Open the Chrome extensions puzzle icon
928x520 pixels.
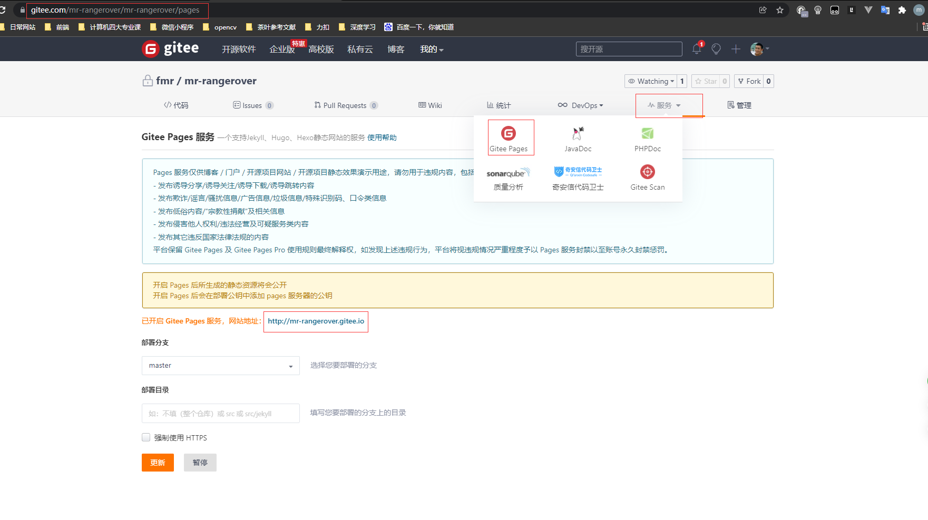tap(902, 10)
